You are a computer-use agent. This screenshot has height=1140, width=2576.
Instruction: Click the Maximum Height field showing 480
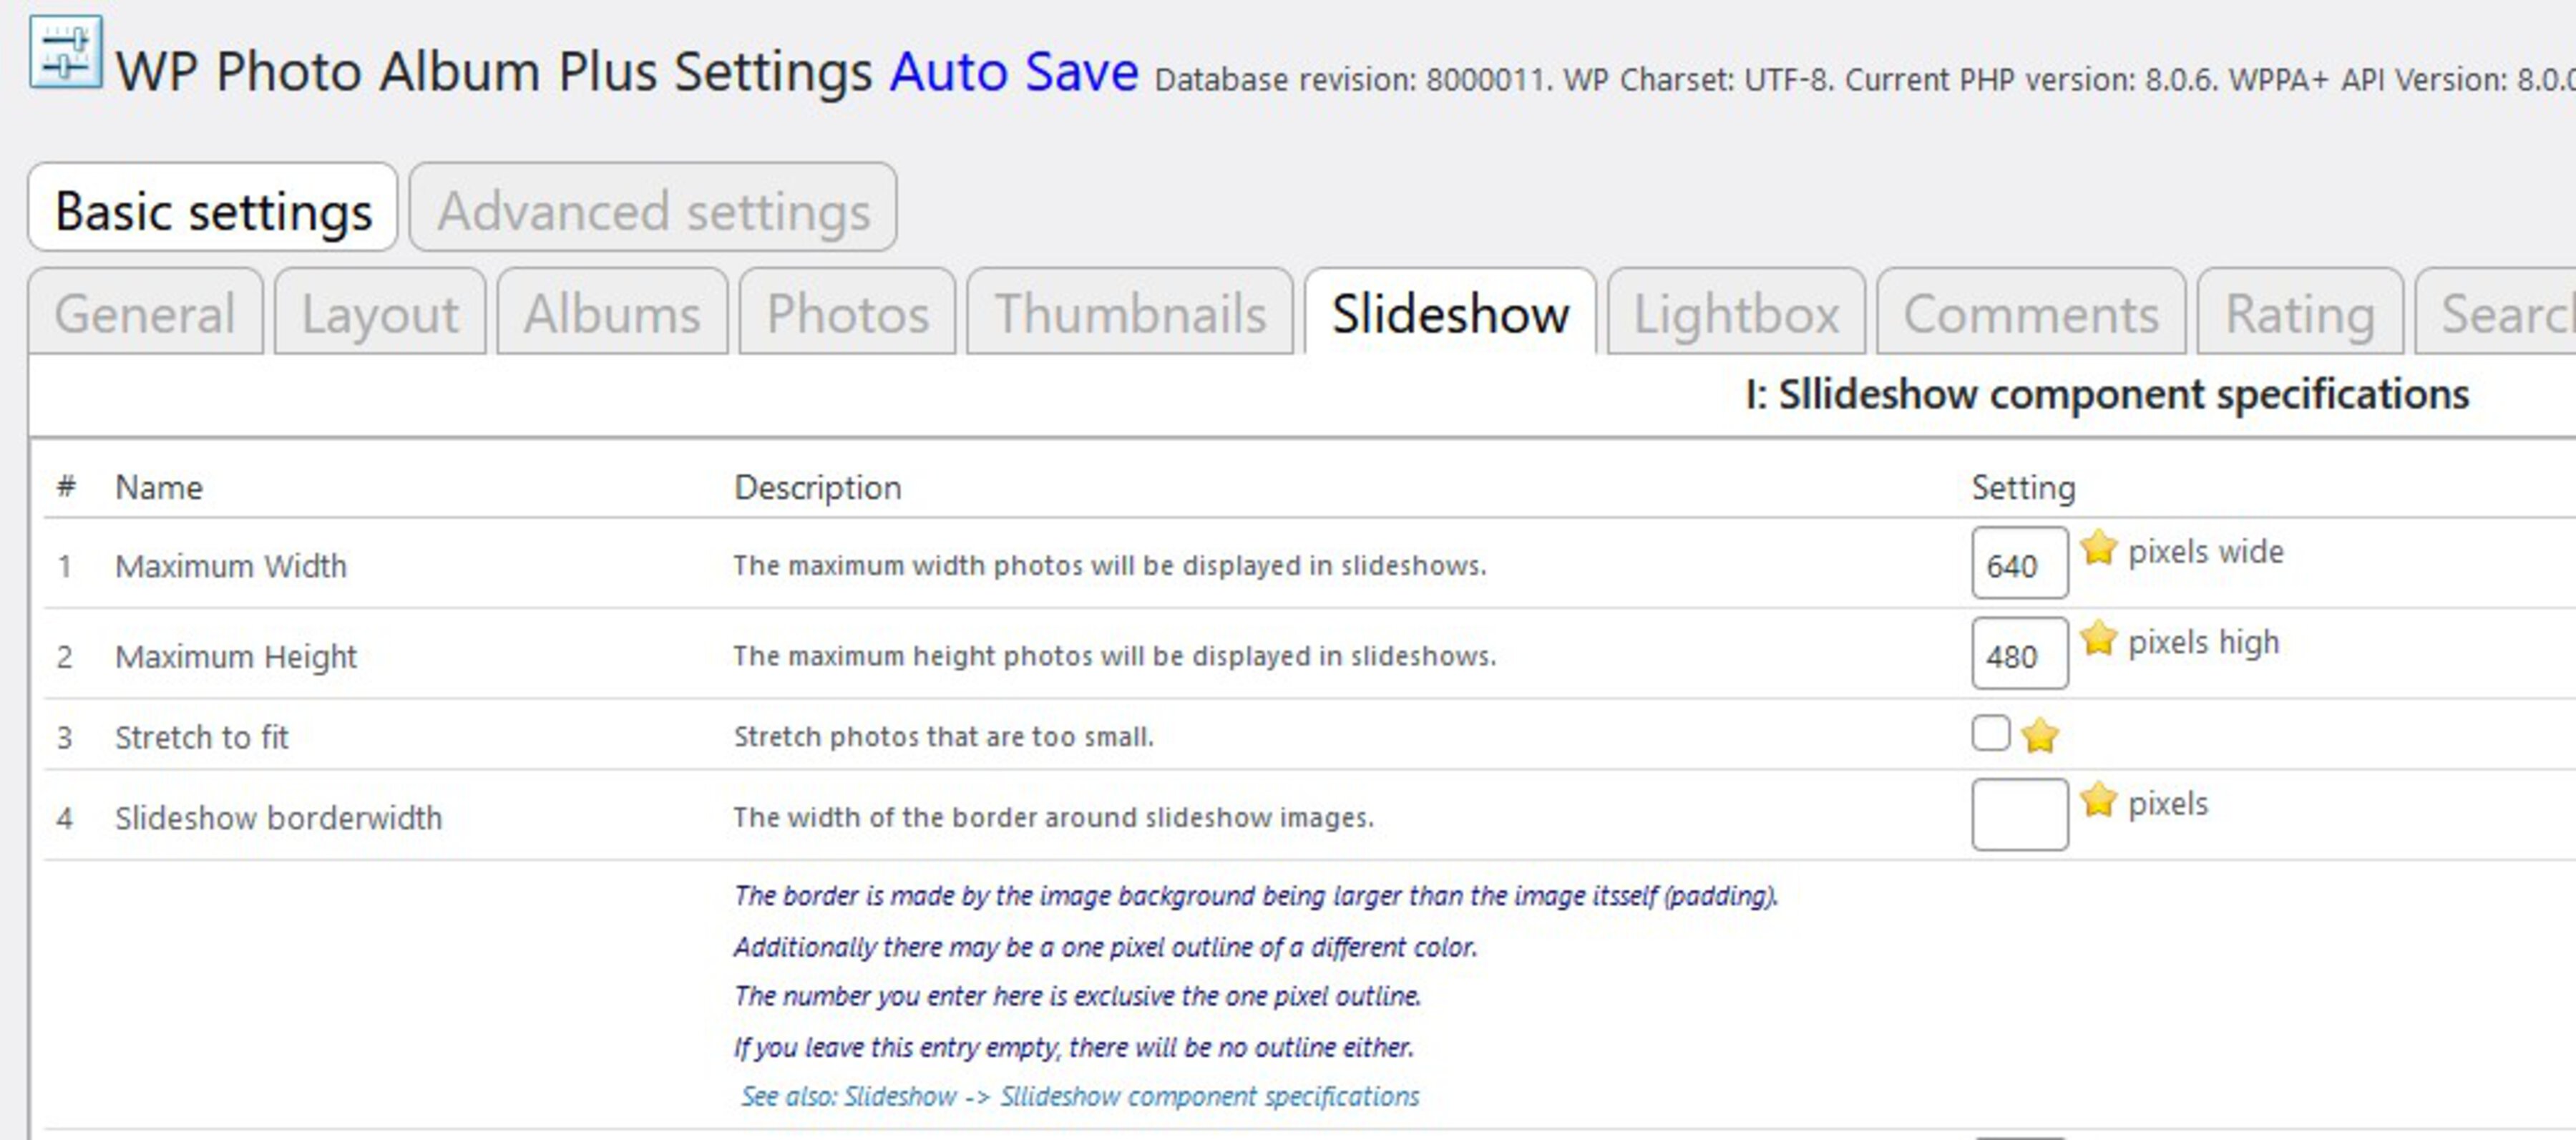click(2020, 654)
